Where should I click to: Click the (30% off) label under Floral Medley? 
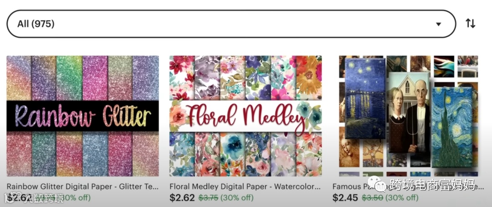pyautogui.click(x=237, y=198)
